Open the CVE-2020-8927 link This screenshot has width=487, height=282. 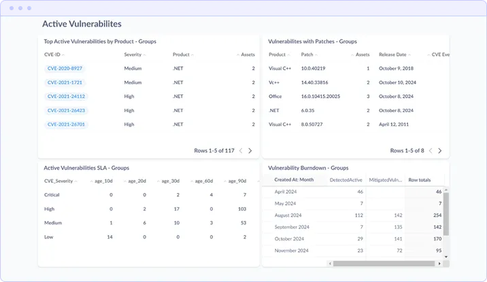[65, 68]
